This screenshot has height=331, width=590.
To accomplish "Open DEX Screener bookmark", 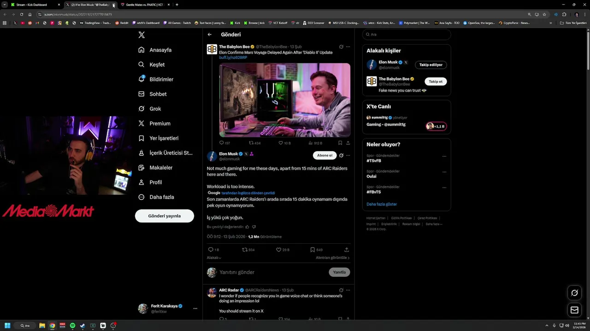I will 313,23.
